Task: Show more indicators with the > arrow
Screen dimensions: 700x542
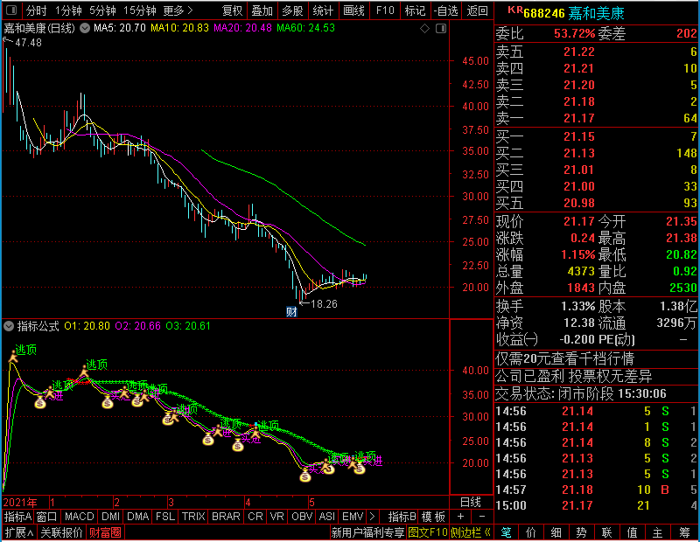Action: coord(373,517)
